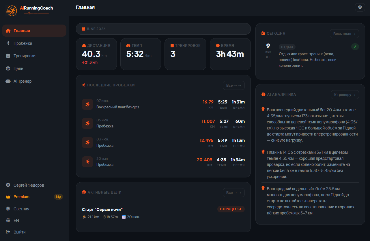Log out with Выйти
Viewport: 370px width, 241px height.
(x=34, y=232)
